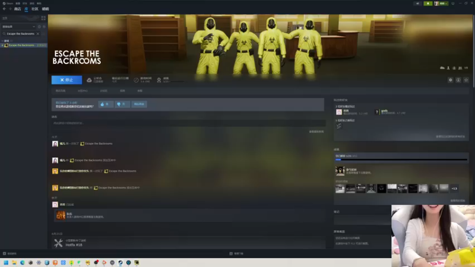Open first friend avatar in friends-who-play panel
Image resolution: width=475 pixels, height=267 pixels.
tap(339, 112)
